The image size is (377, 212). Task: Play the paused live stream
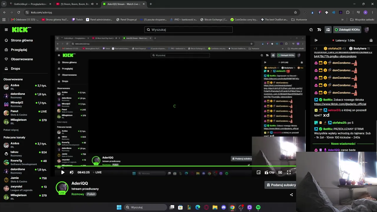tap(63, 172)
